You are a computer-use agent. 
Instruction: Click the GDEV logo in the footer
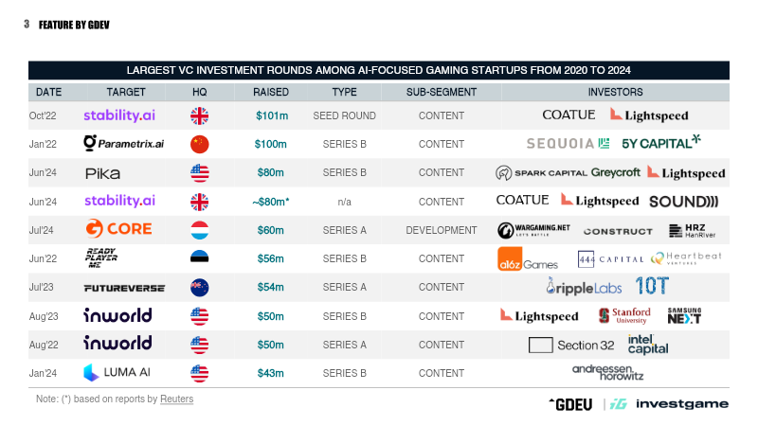[x=570, y=404]
